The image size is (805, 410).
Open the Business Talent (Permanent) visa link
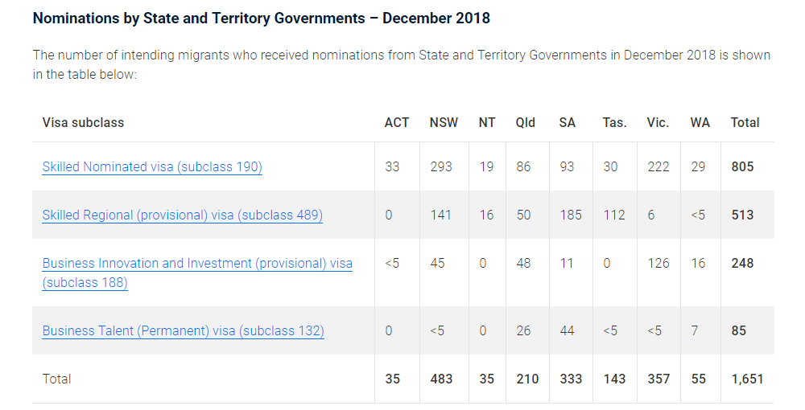(183, 331)
